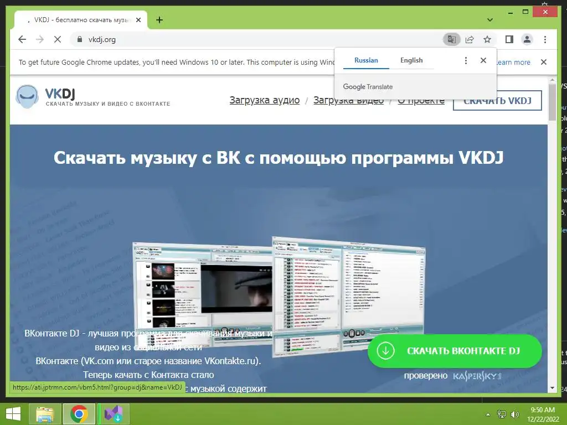Click the green СКАЧАТЬ ВКОНТАКТЕ DJ button
The height and width of the screenshot is (425, 567).
455,351
